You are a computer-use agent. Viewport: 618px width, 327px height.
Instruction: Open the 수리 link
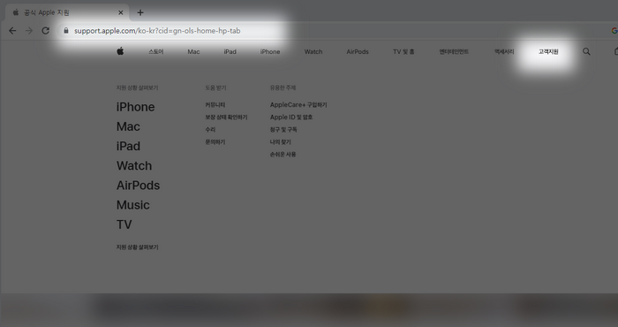(210, 129)
